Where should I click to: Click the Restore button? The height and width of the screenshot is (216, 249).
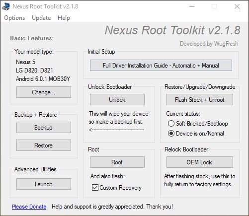[x=44, y=145]
